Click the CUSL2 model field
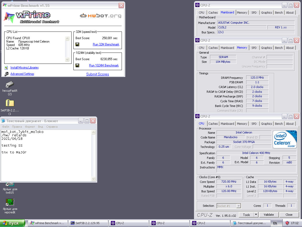This screenshot has width=302, height=227. [x=242, y=27]
